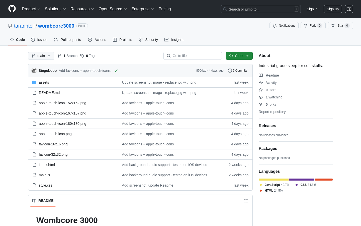This screenshot has width=361, height=226.
Task: Click the file icon beside favicon-16x16.png
Action: click(34, 144)
